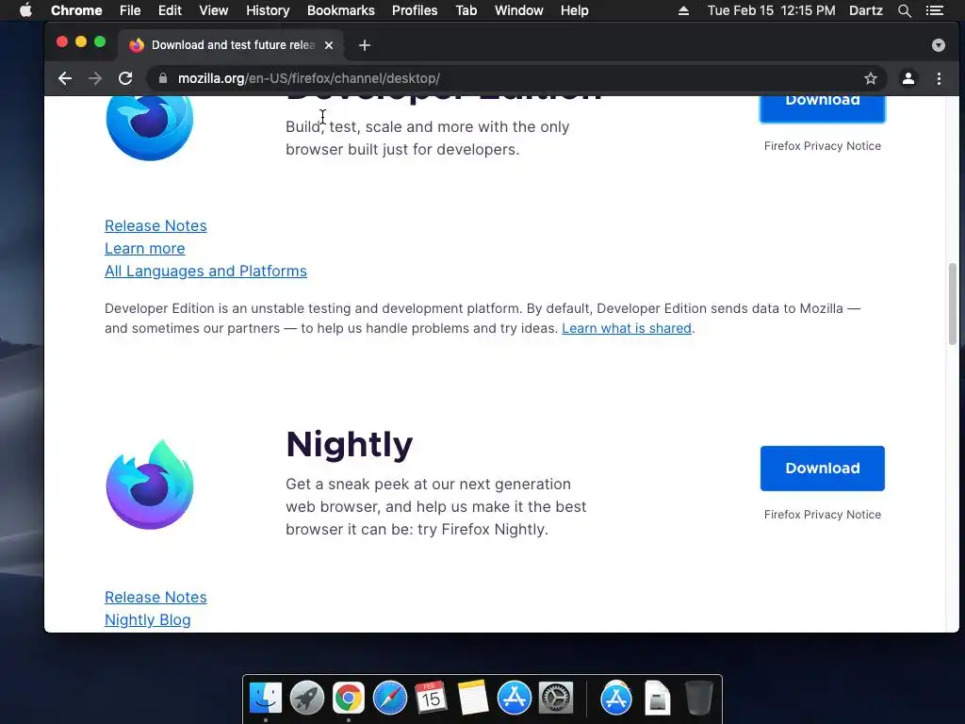The image size is (965, 724).
Task: Click the Firefox Developer Edition logo
Action: [150, 128]
